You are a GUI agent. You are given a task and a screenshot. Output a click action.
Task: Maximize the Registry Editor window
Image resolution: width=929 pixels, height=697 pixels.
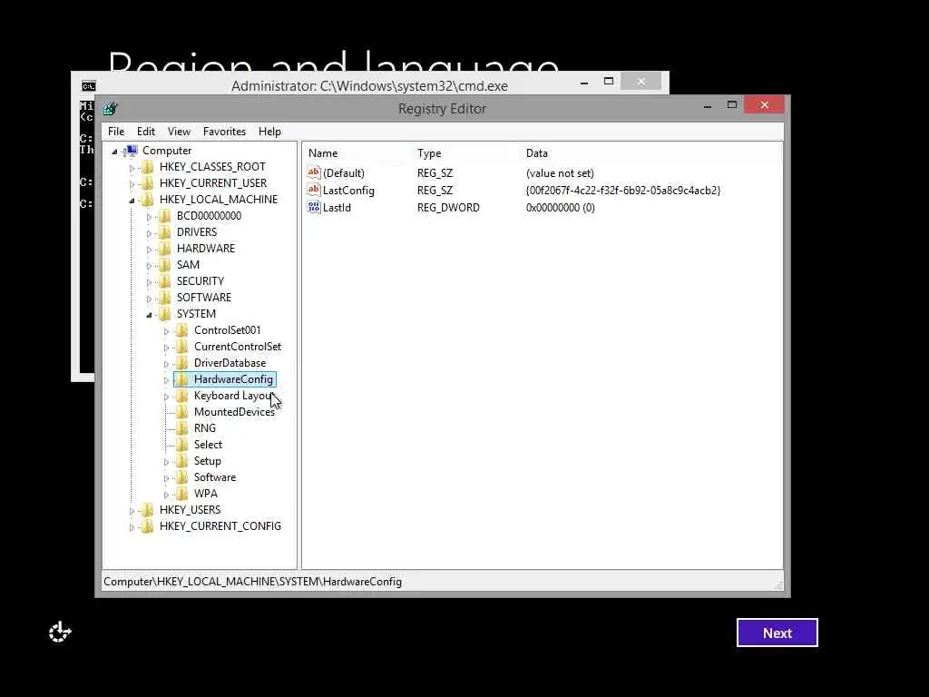coord(732,105)
